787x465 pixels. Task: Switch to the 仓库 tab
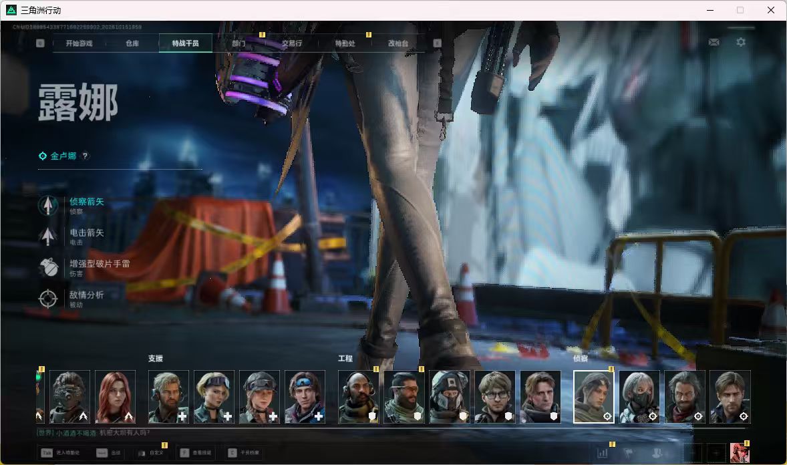pos(132,43)
